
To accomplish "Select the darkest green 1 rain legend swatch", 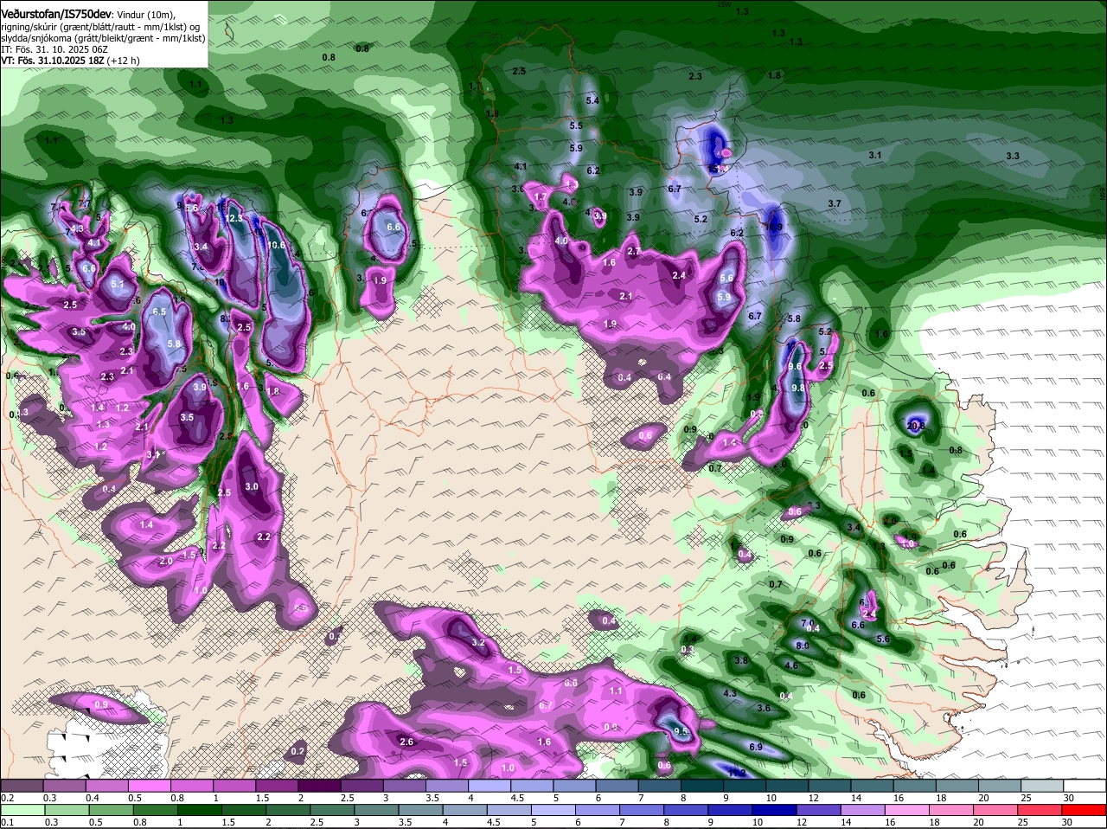I will click(202, 809).
